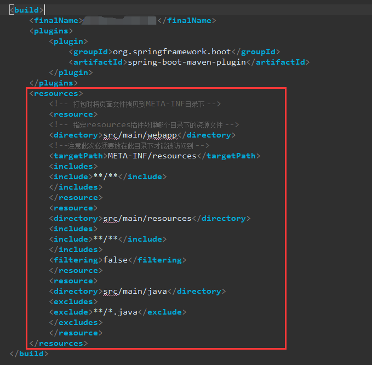Click the closing resources tag

click(x=59, y=343)
